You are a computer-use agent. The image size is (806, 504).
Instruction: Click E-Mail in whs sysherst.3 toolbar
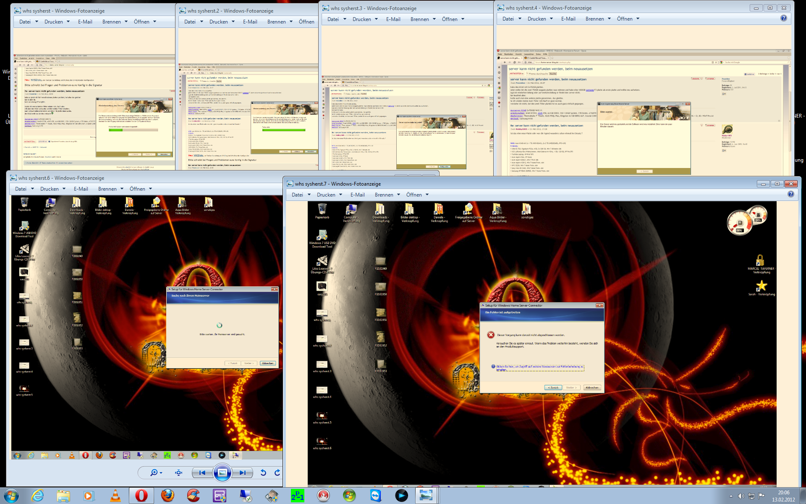tap(393, 19)
